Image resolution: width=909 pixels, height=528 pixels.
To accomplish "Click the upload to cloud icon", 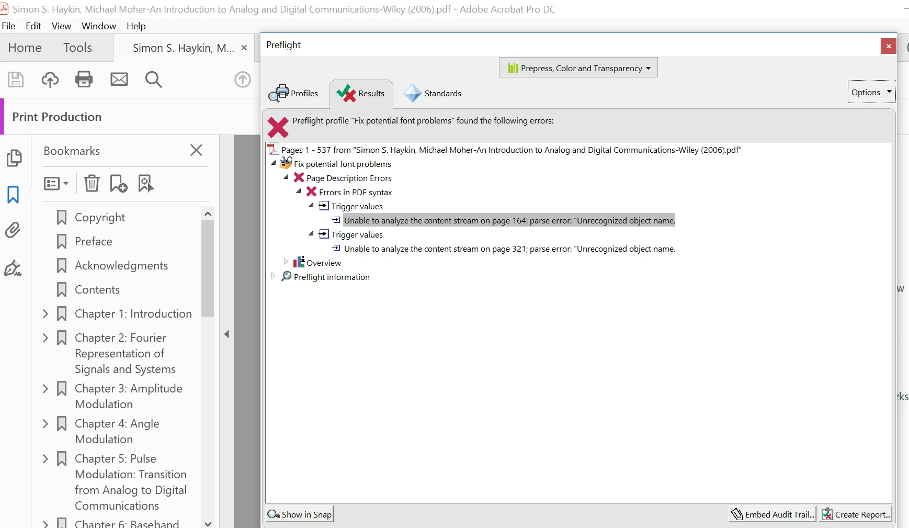I will tap(50, 80).
